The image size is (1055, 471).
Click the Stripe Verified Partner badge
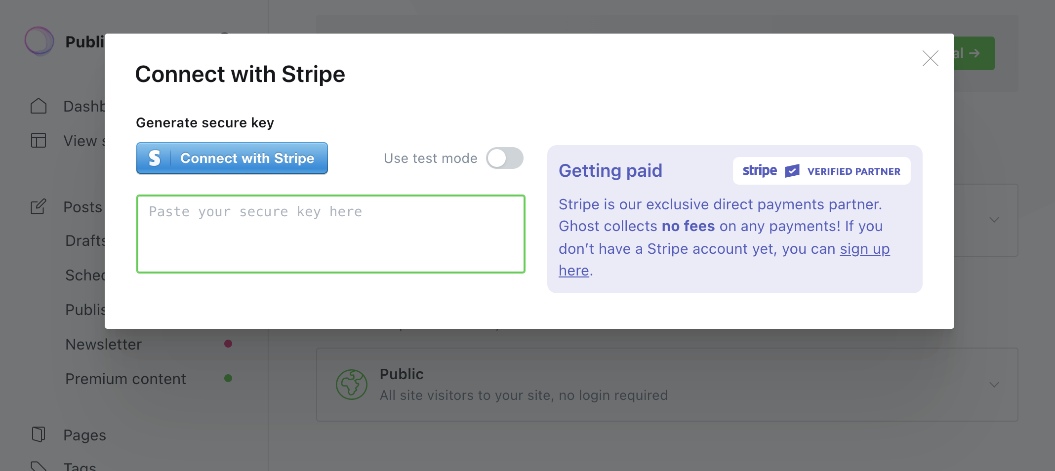[x=822, y=171]
